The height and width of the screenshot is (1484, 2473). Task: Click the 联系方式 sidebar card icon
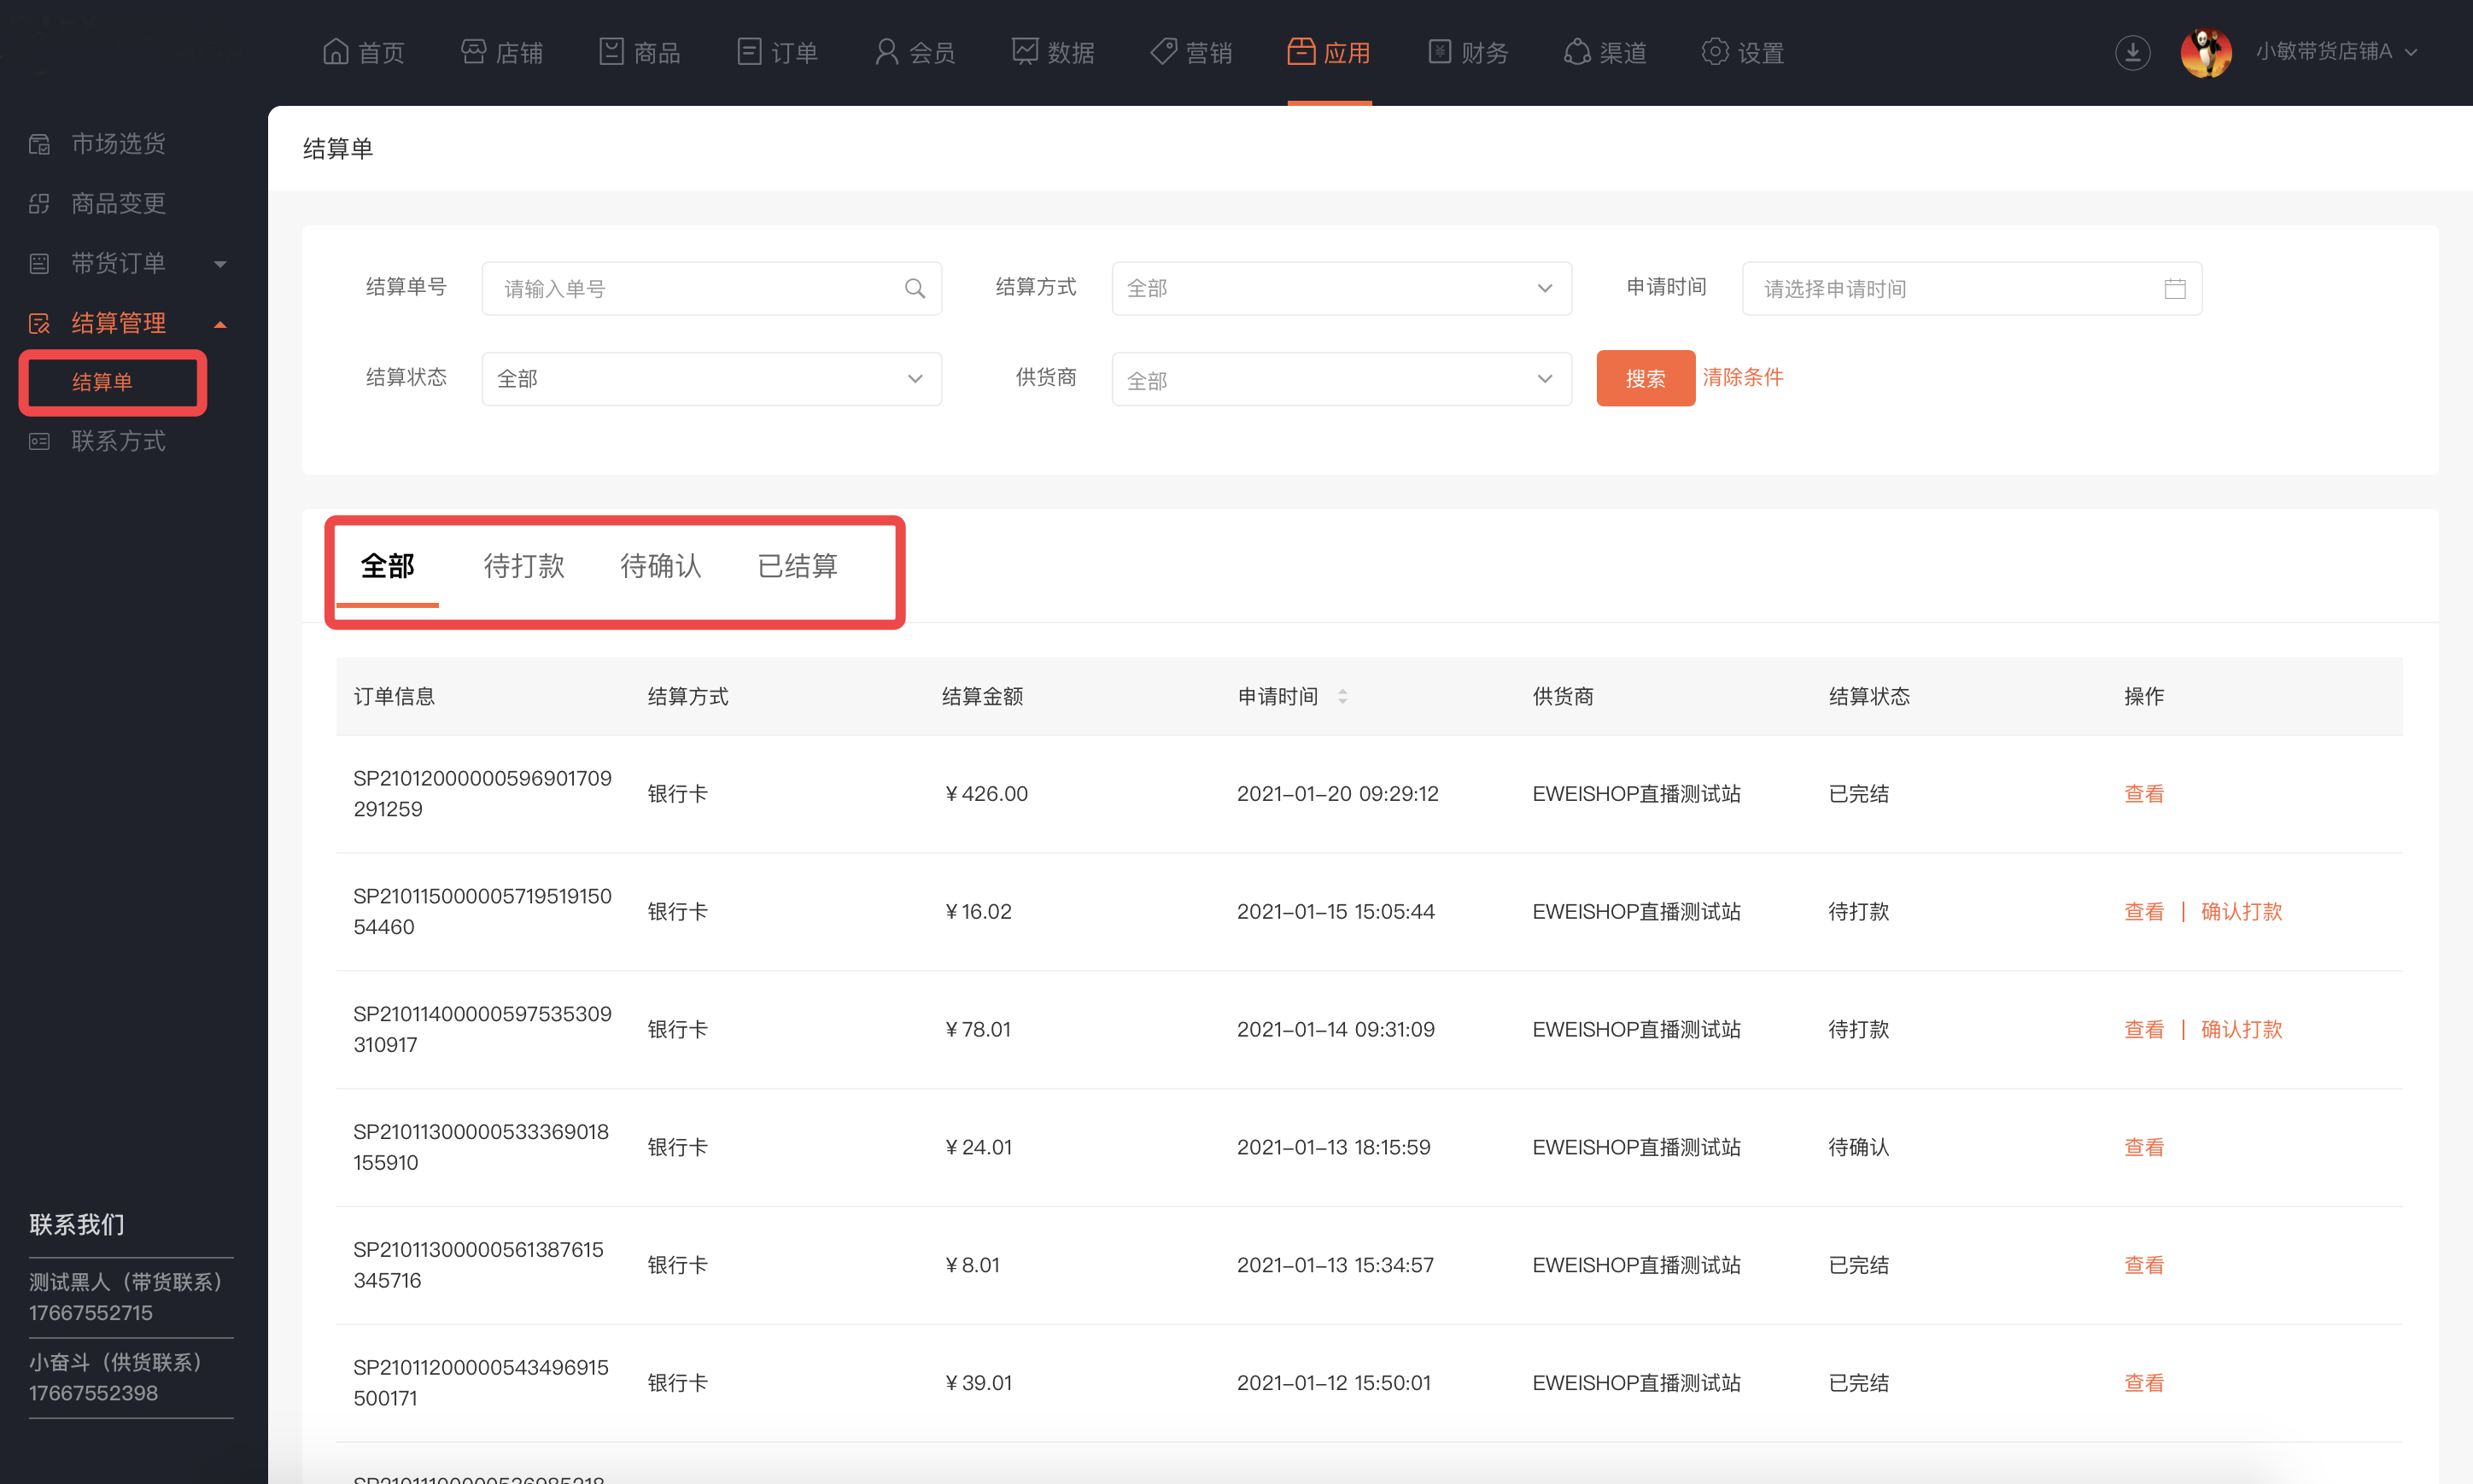pos(39,441)
